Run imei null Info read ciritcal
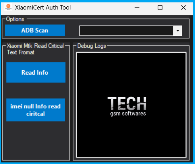Image resolution: width=195 pixels, height=164 pixels. 36,110
